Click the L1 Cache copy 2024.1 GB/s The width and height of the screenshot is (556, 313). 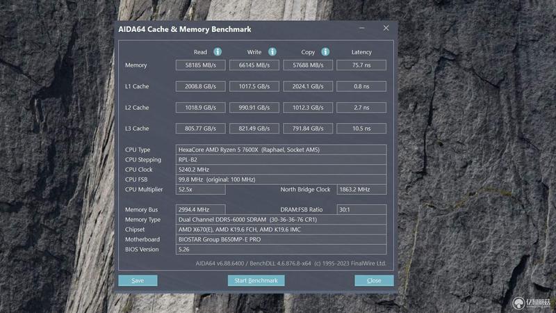point(308,86)
